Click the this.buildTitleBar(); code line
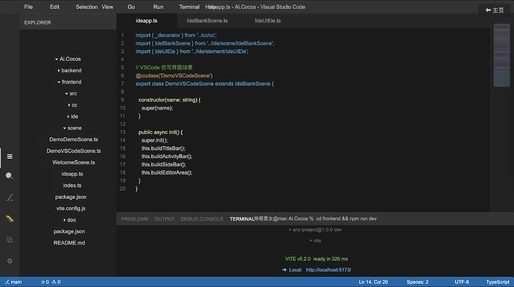This screenshot has height=287, width=514. click(163, 148)
